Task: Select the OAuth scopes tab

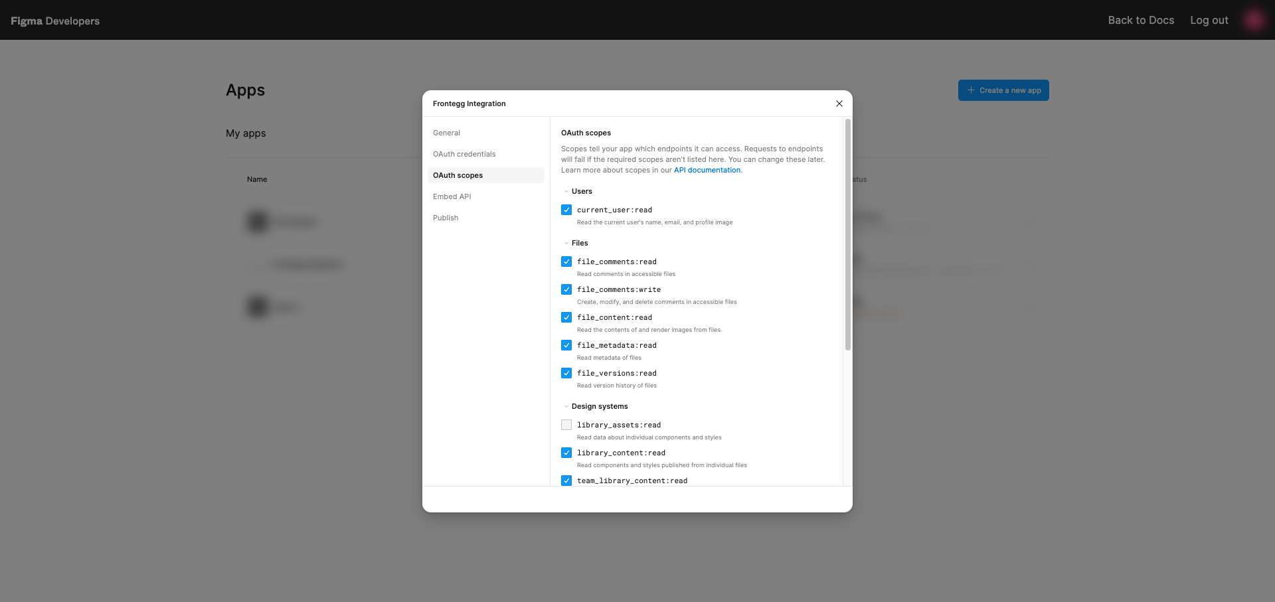Action: click(x=486, y=175)
